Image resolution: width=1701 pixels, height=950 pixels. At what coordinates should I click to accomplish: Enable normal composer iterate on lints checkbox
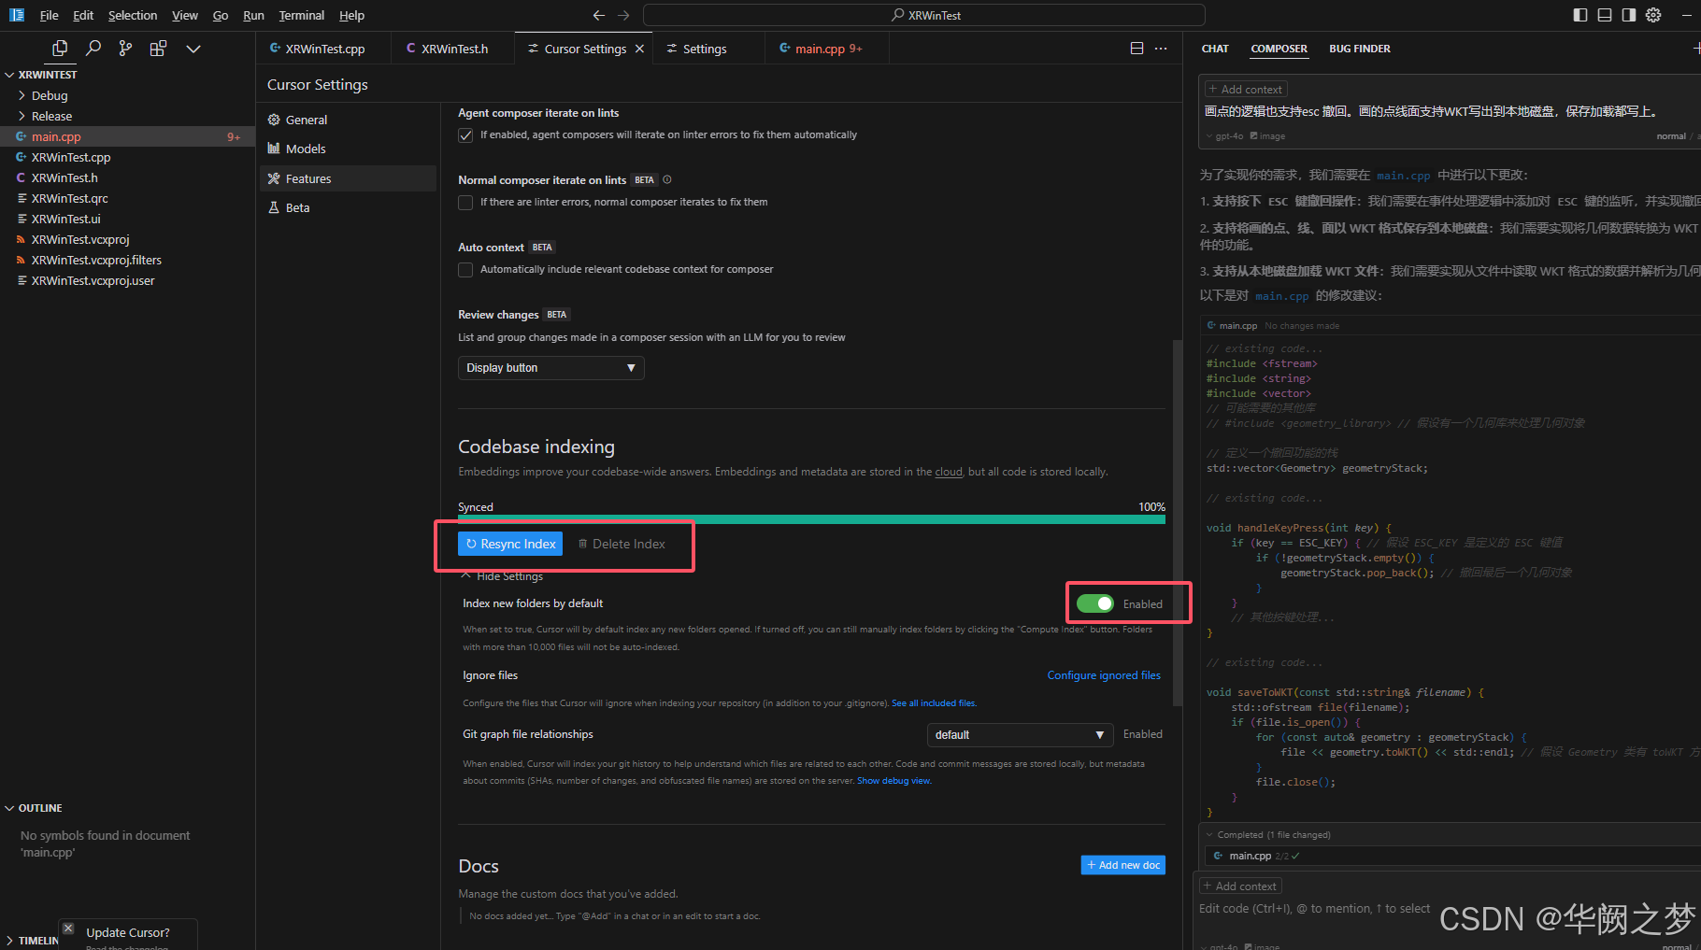point(465,202)
